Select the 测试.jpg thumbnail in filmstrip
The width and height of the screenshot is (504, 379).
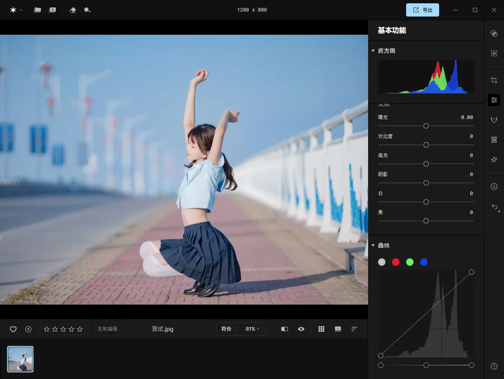(20, 359)
